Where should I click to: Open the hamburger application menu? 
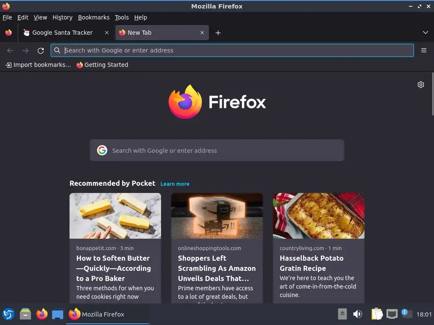coord(423,50)
